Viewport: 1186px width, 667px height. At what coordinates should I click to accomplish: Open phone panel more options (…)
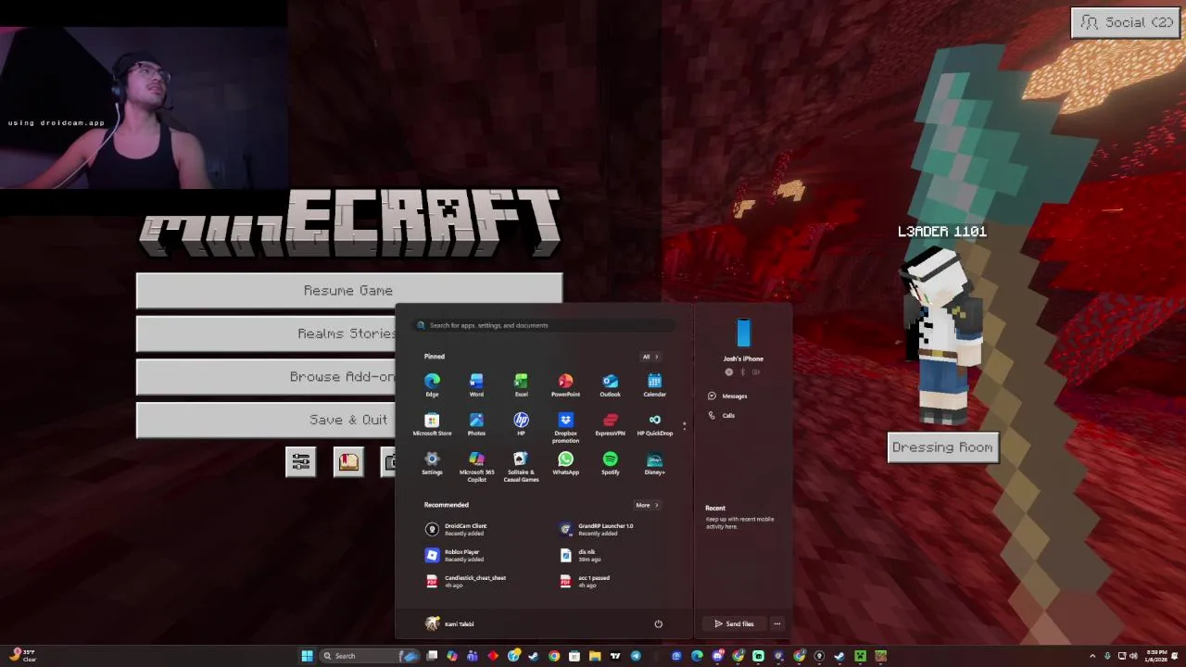coord(776,623)
